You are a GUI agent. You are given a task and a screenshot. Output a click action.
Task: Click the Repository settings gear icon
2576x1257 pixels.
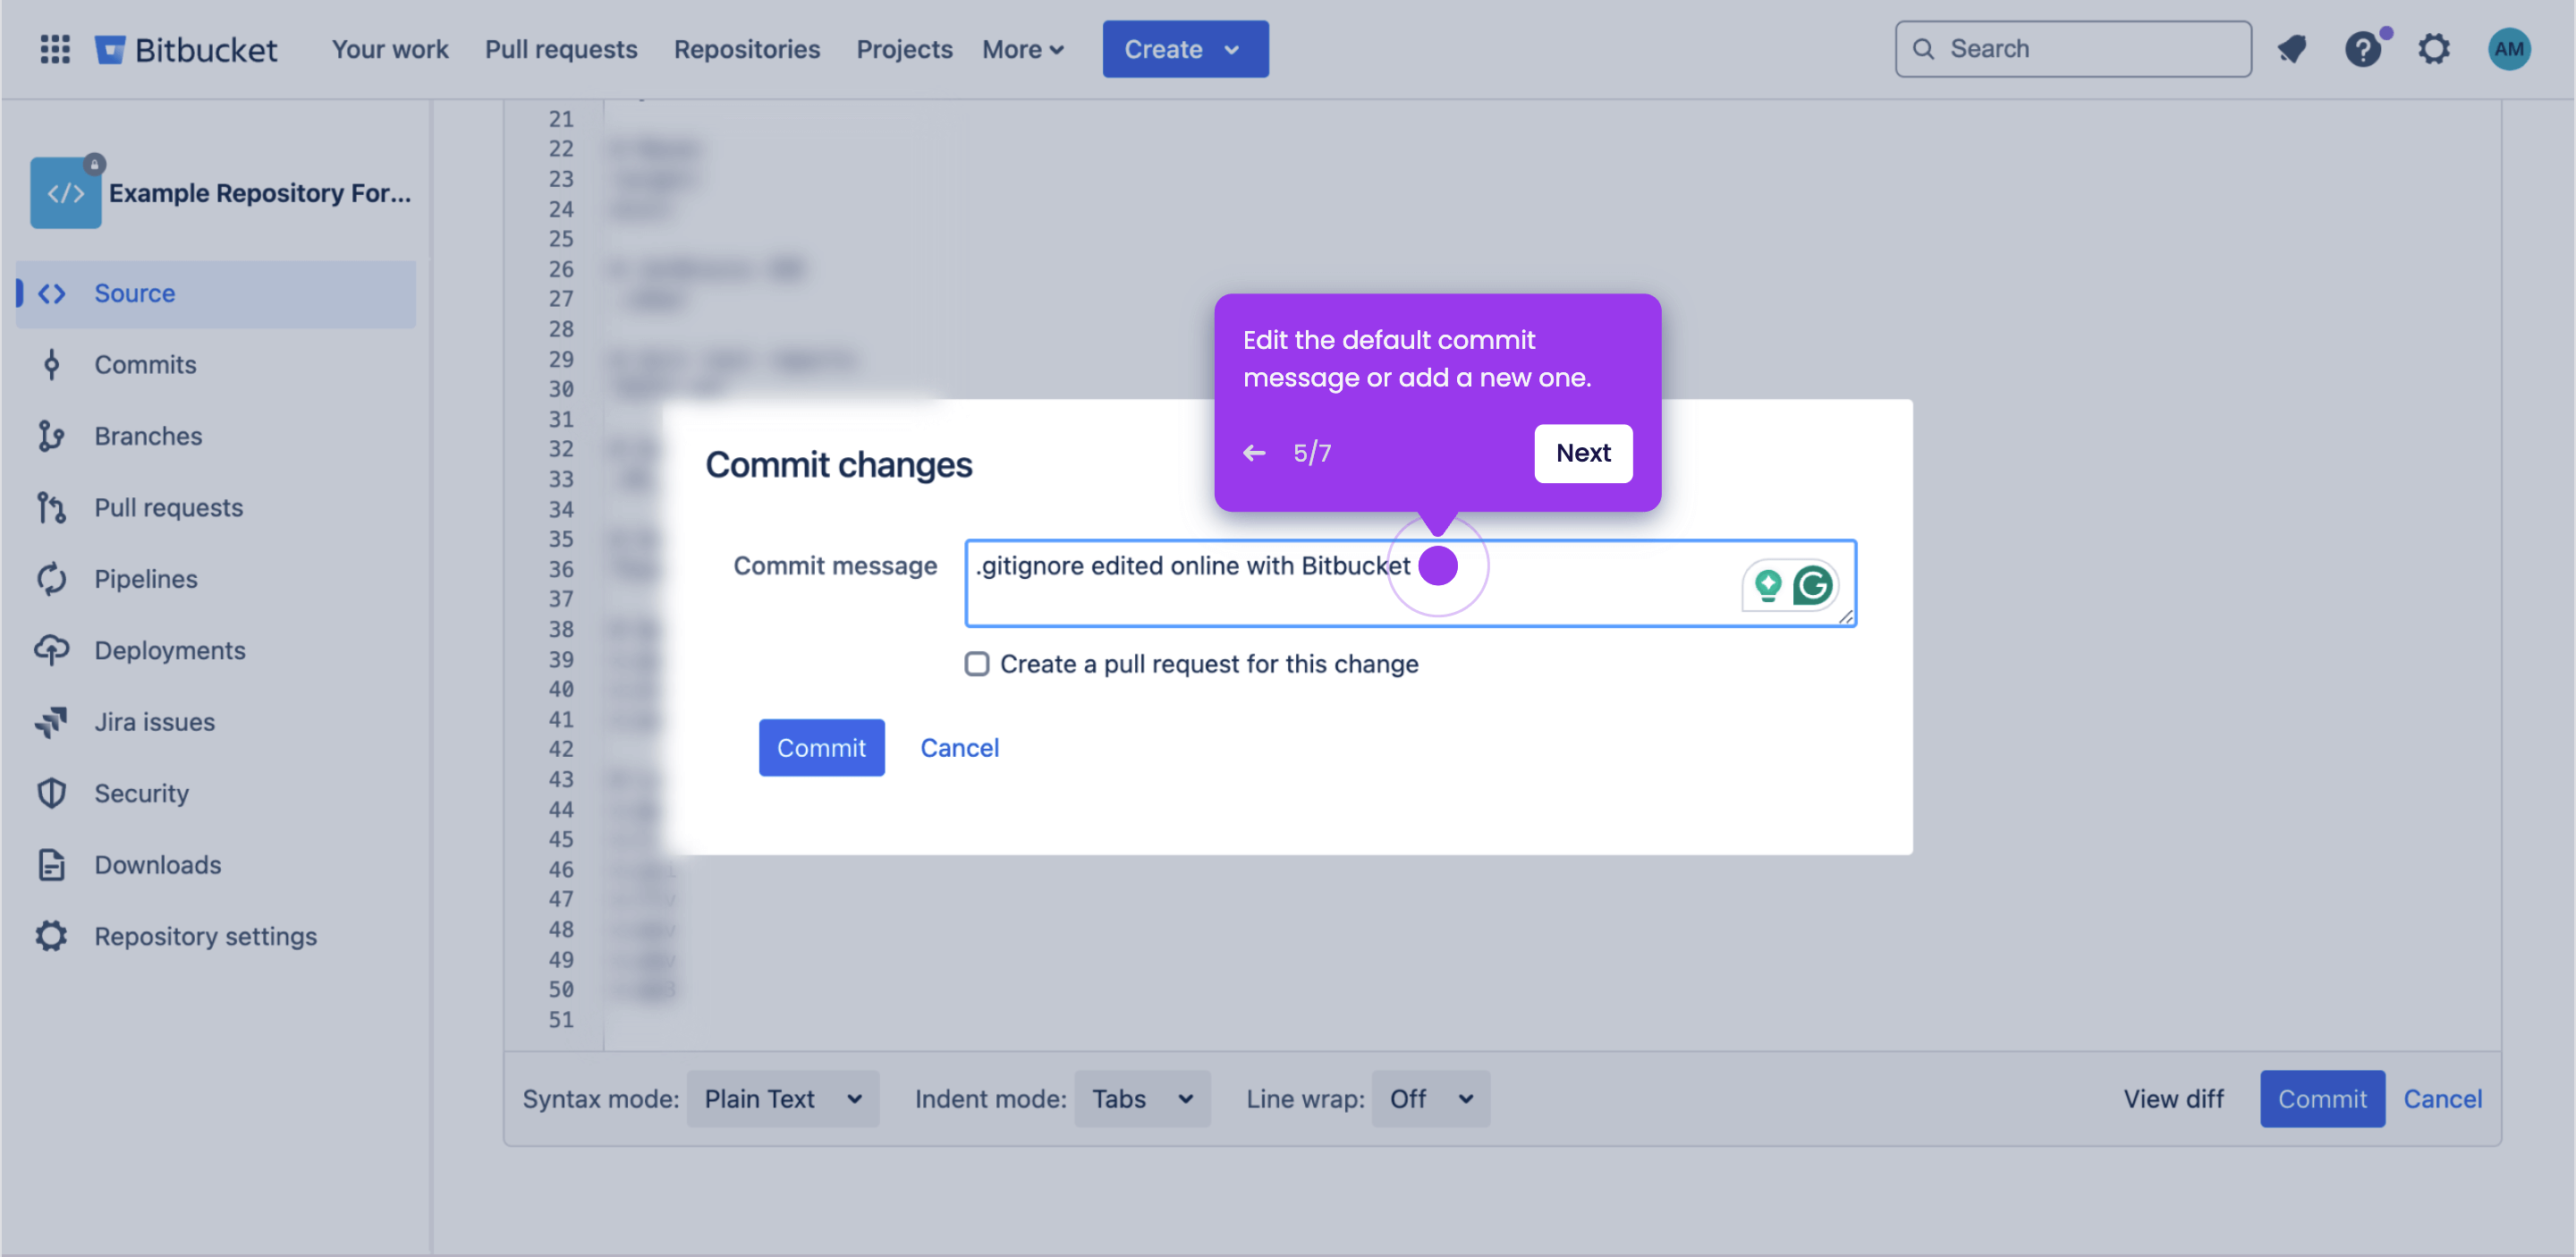point(52,936)
